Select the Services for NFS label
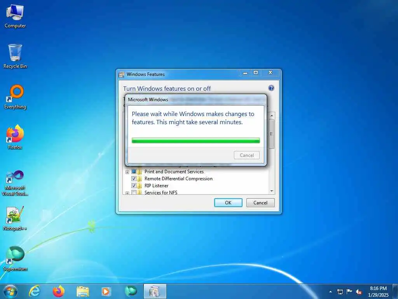 click(x=161, y=192)
